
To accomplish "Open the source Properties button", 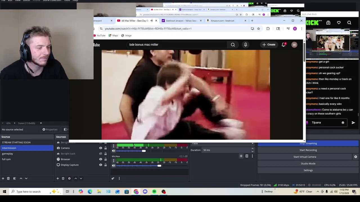I will coord(50,130).
